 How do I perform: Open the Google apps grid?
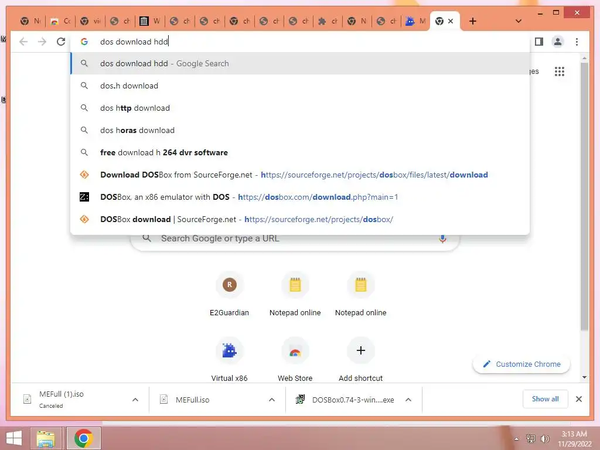[x=560, y=71]
